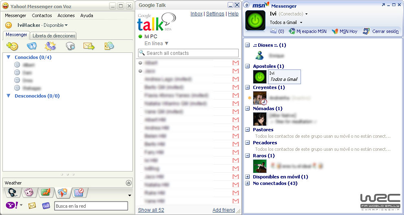Click the Yahoo Y! logo button

point(12,205)
